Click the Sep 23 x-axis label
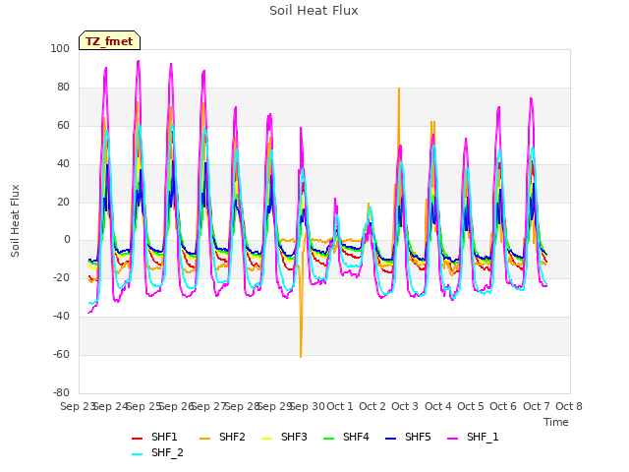 click(x=77, y=406)
